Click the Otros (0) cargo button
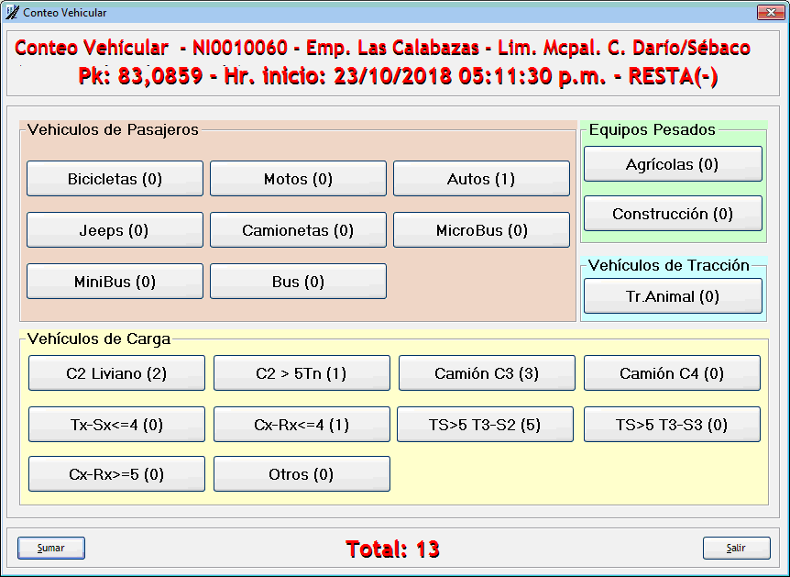 pyautogui.click(x=302, y=474)
